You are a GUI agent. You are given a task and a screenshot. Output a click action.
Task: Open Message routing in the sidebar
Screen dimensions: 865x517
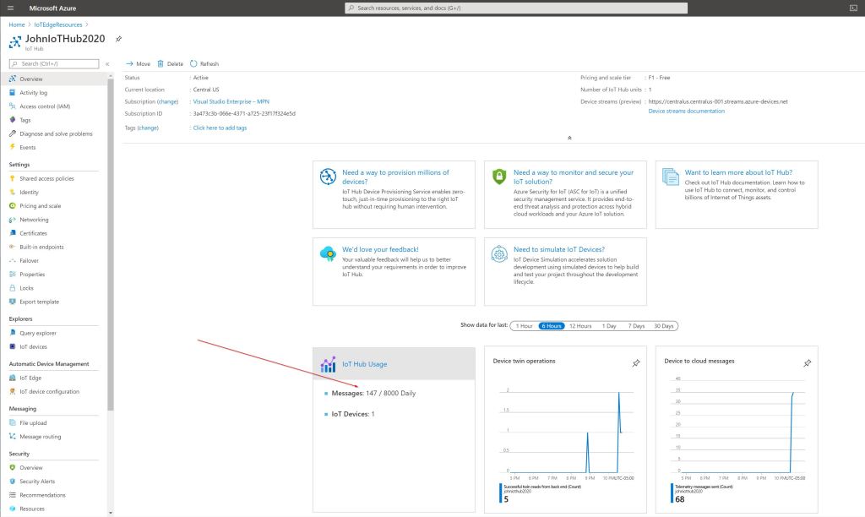pos(41,437)
